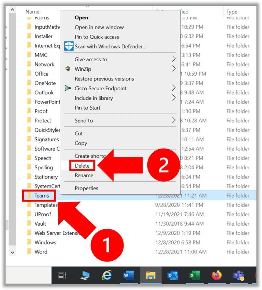Image resolution: width=262 pixels, height=290 pixels.
Task: Select Pin to Quick access
Action: click(x=97, y=37)
